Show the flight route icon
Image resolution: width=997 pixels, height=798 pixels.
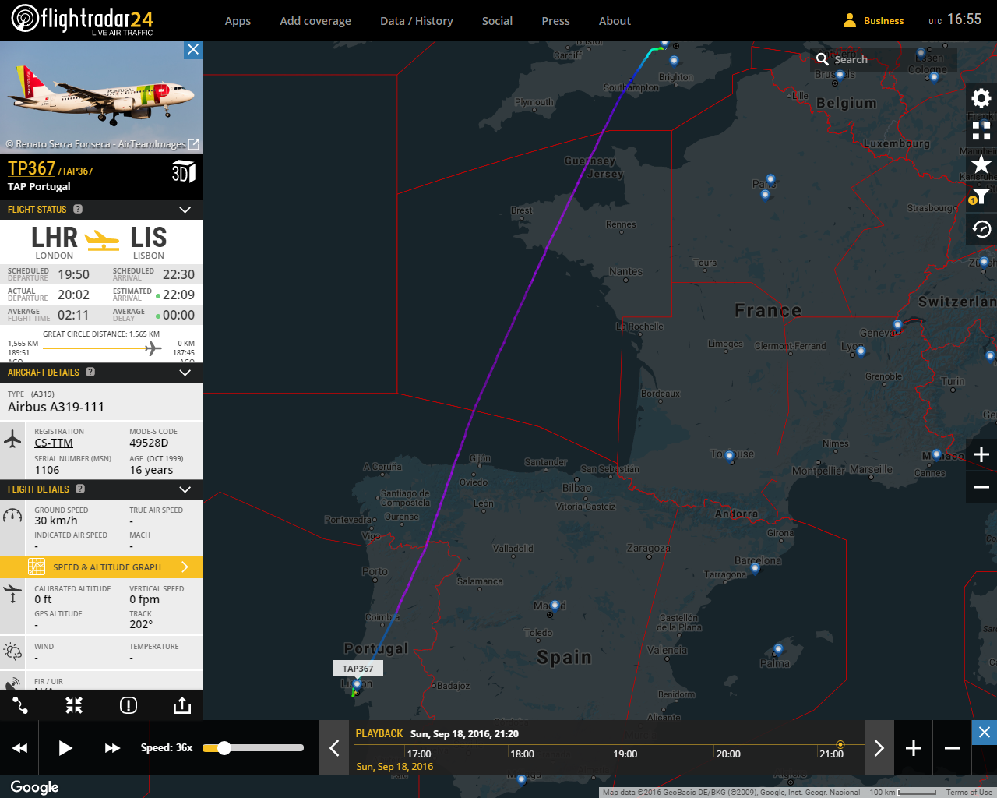[20, 705]
